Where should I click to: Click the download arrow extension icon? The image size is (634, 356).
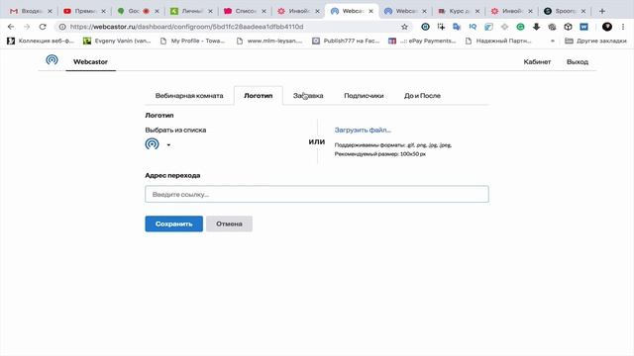coord(536,27)
